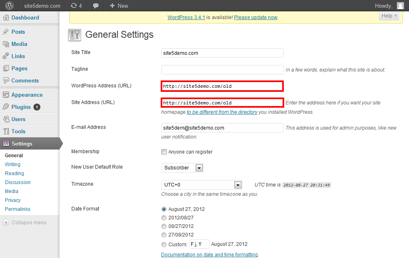Viewport: 409px width, 258px height.
Task: Click the Custom date format text field
Action: click(199, 244)
